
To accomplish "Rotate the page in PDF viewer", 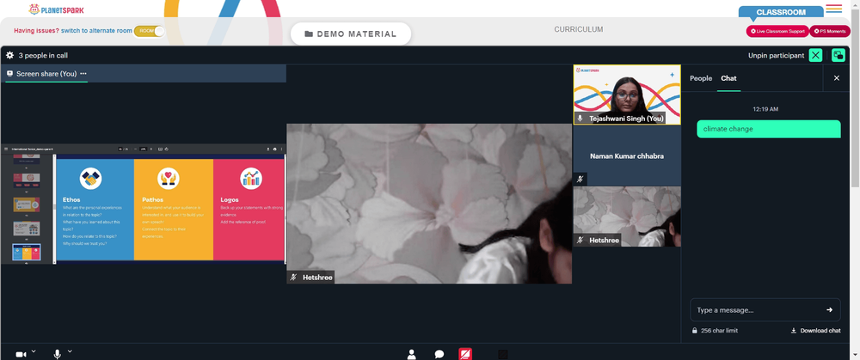I will pyautogui.click(x=166, y=149).
